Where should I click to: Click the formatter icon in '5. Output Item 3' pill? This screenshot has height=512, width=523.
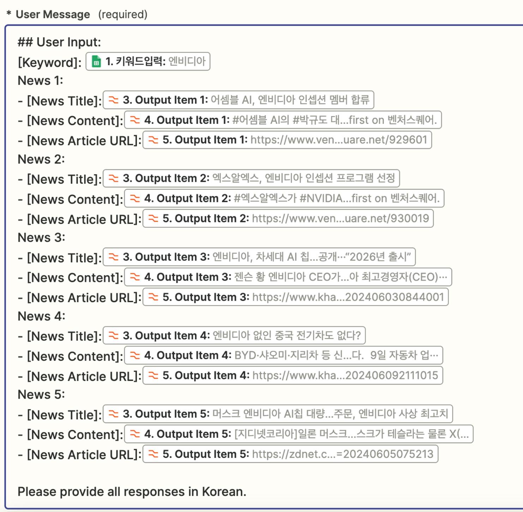pyautogui.click(x=153, y=297)
